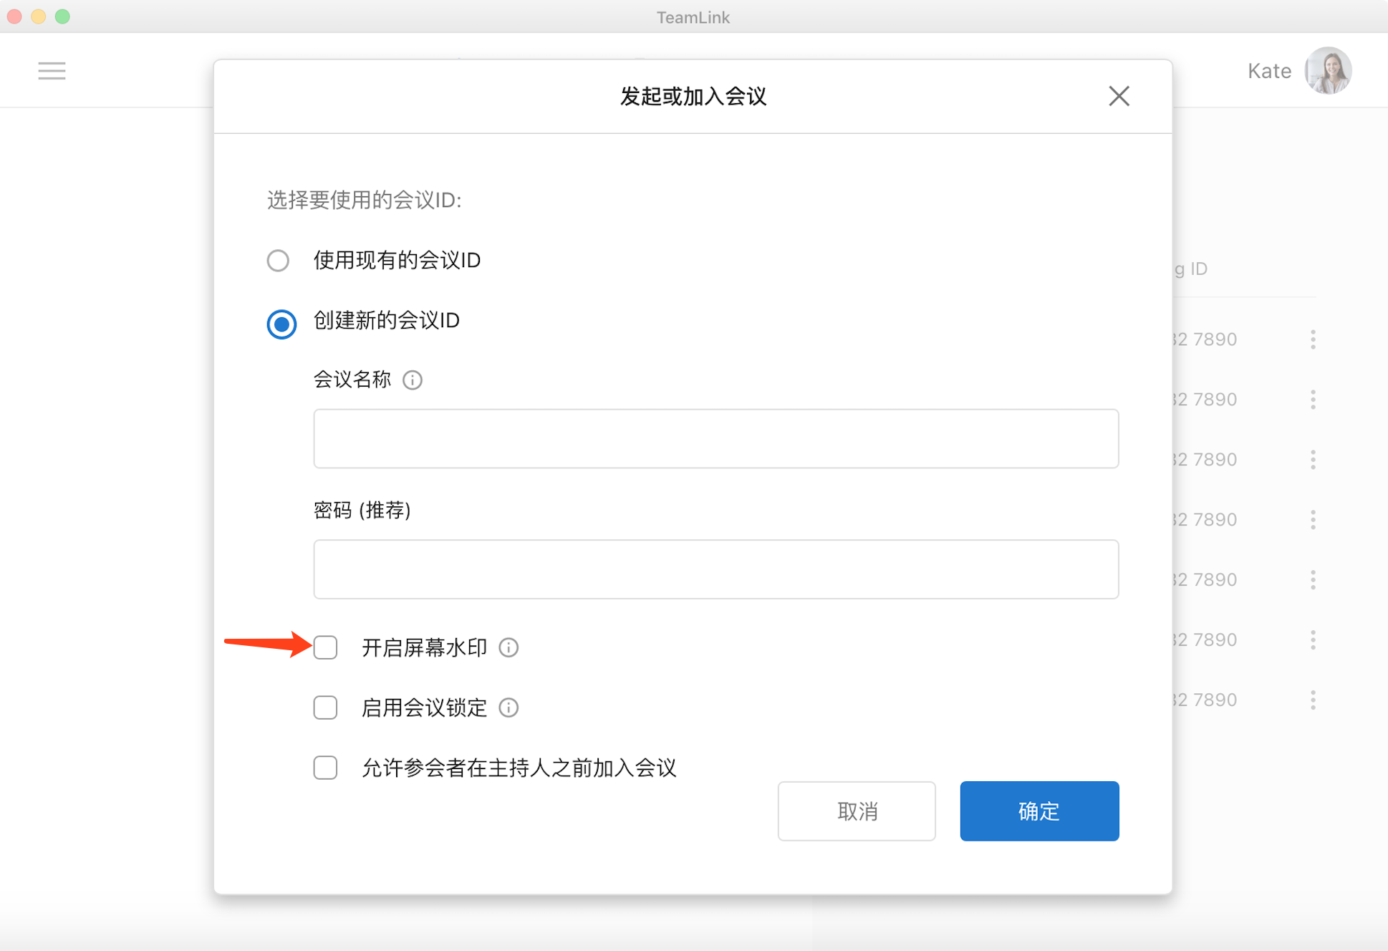
Task: Click the 取消 button
Action: point(857,811)
